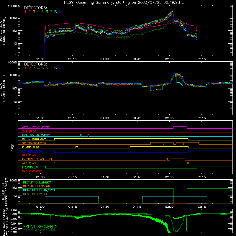Click the 'counts/s (REAR SEGMENTS)' axis label
Image resolution: width=236 pixels, height=236 pixels.
3,88
